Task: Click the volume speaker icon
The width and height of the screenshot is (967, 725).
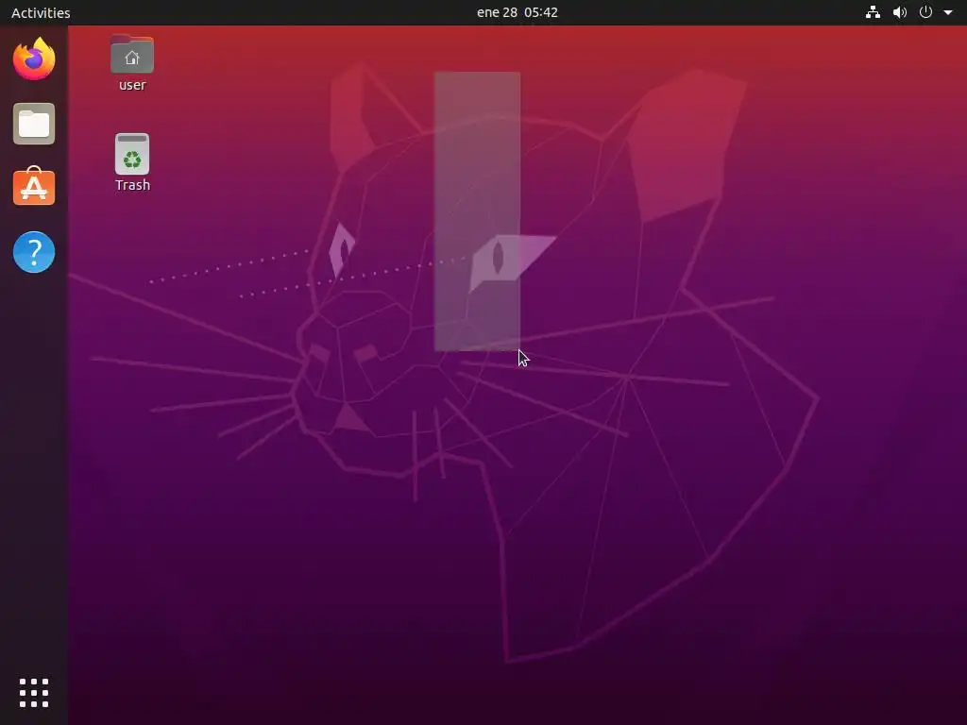Action: (x=900, y=12)
